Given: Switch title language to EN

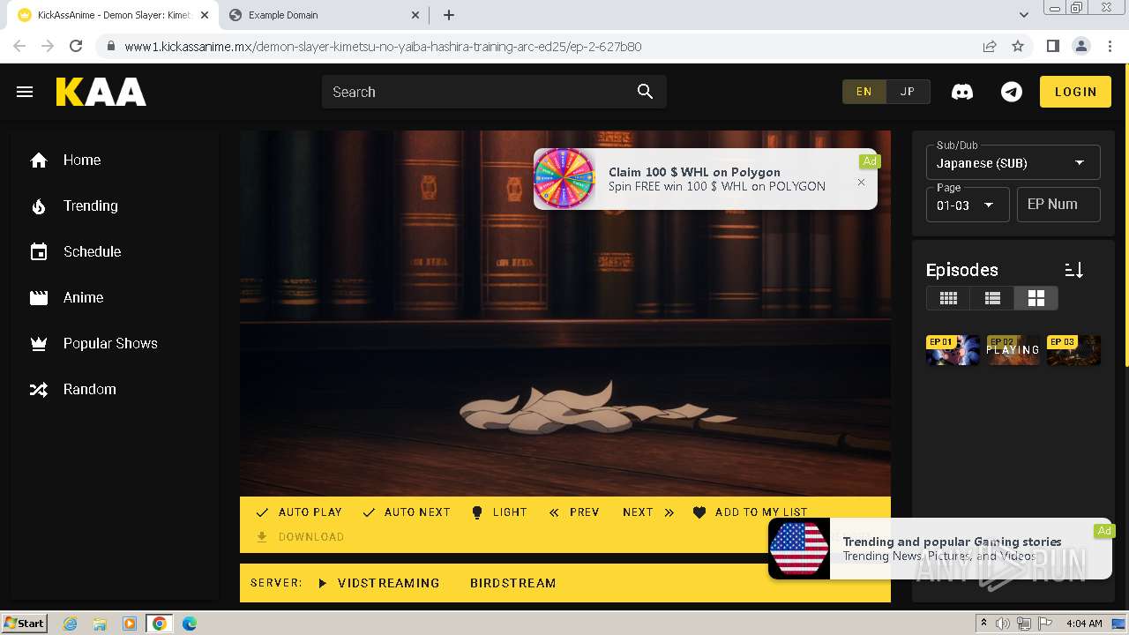Looking at the screenshot, I should pyautogui.click(x=864, y=92).
